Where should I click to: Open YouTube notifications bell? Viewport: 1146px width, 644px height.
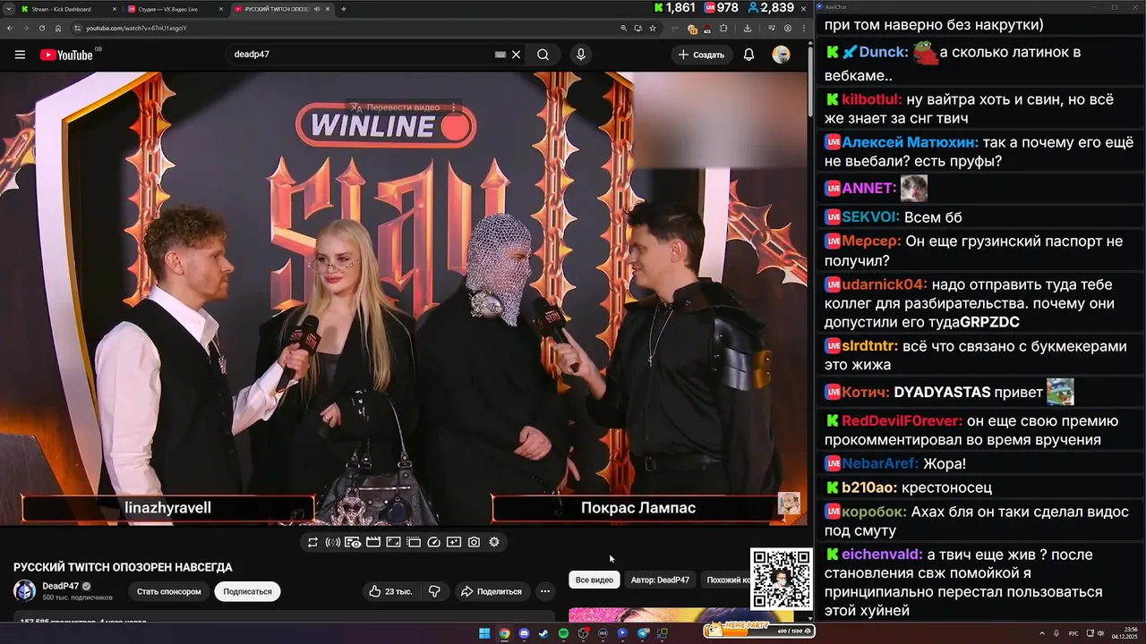pos(748,55)
